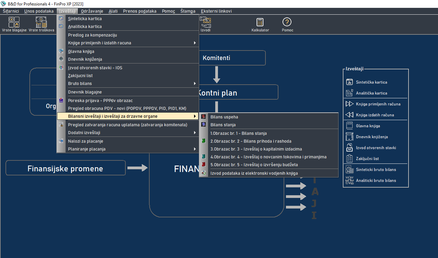The image size is (438, 258).
Task: Click icon beside Obrazac br. 4 entry
Action: coord(204,157)
